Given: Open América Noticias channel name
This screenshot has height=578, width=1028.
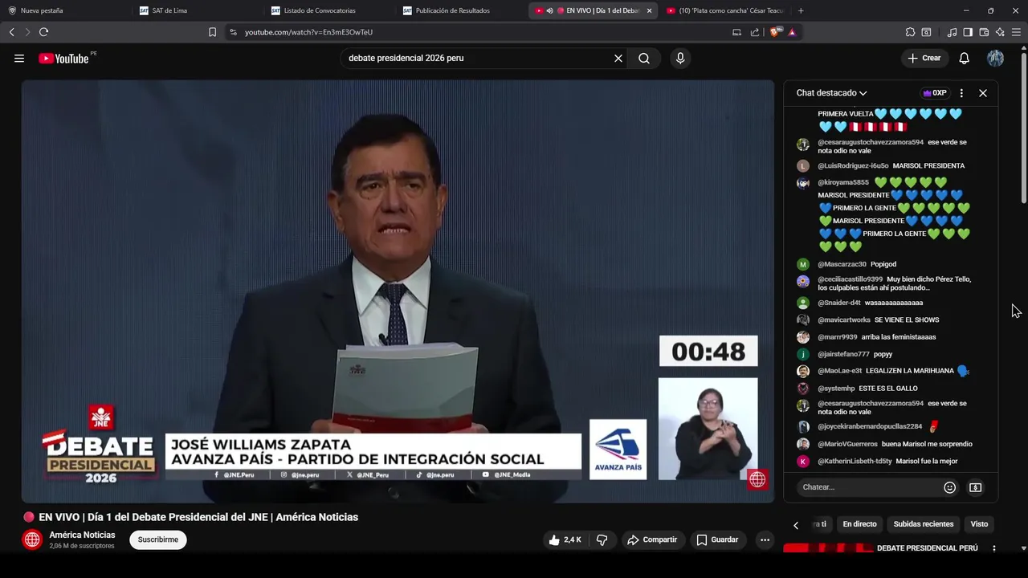Looking at the screenshot, I should click(82, 535).
